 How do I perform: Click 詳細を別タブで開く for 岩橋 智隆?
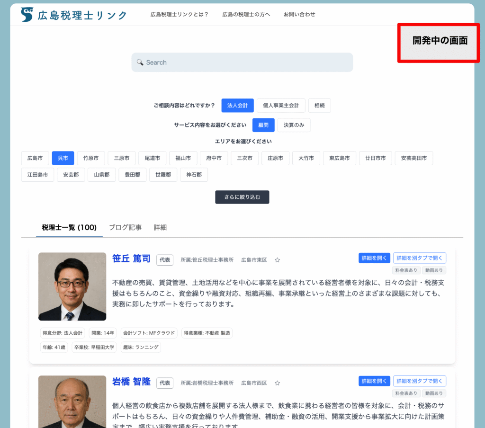[420, 381]
